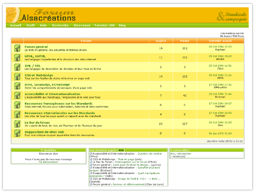Open the RSS feed link
Image resolution: width=255 pixels, height=193 pixels.
[120, 150]
